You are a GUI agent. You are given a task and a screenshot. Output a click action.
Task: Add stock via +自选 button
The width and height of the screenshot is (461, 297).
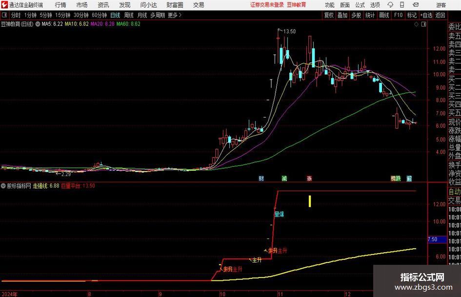[426, 15]
